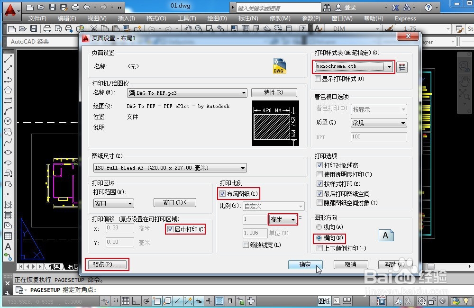Open monochrome.ctb plot style dropdown
The width and height of the screenshot is (474, 308).
[354, 66]
